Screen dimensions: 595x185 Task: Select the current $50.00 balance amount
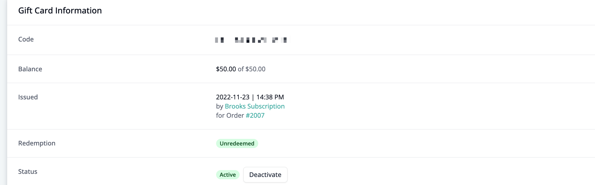pos(226,69)
